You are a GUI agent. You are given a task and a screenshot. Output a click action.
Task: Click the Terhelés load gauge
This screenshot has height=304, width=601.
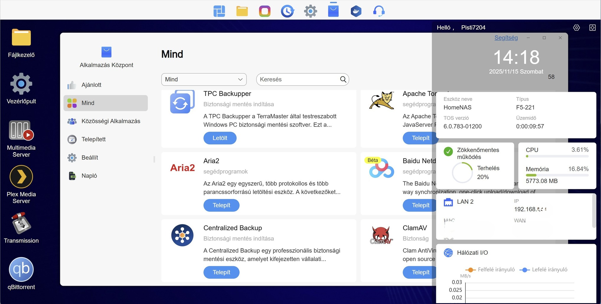(x=462, y=173)
